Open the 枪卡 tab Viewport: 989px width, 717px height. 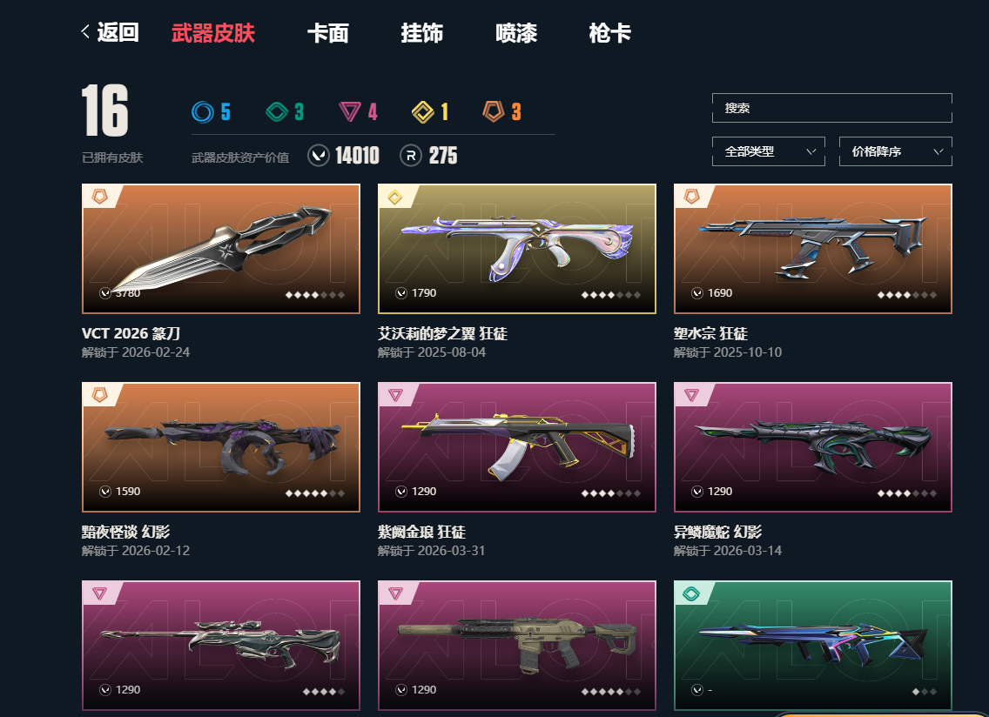tap(610, 33)
